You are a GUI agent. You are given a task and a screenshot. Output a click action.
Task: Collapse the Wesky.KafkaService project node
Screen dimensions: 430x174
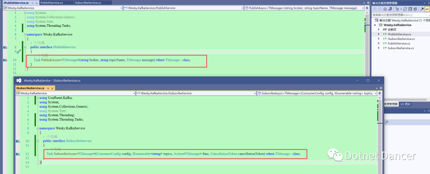click(x=375, y=25)
